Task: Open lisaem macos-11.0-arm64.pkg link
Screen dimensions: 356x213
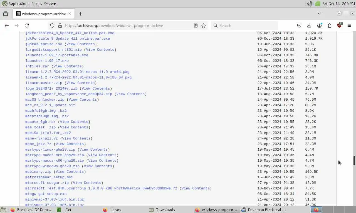Action: coord(77,72)
